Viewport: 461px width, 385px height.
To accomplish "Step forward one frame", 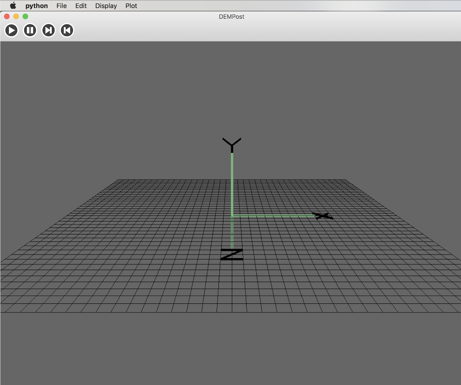I will (x=48, y=31).
